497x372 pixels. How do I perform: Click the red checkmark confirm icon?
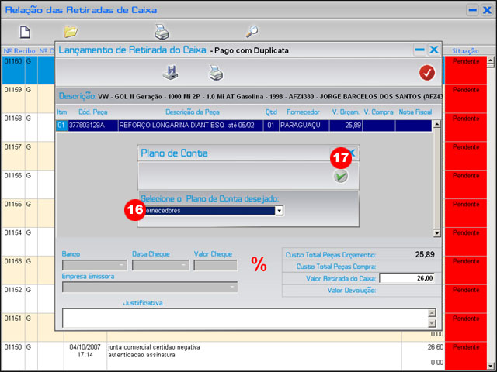[x=426, y=73]
